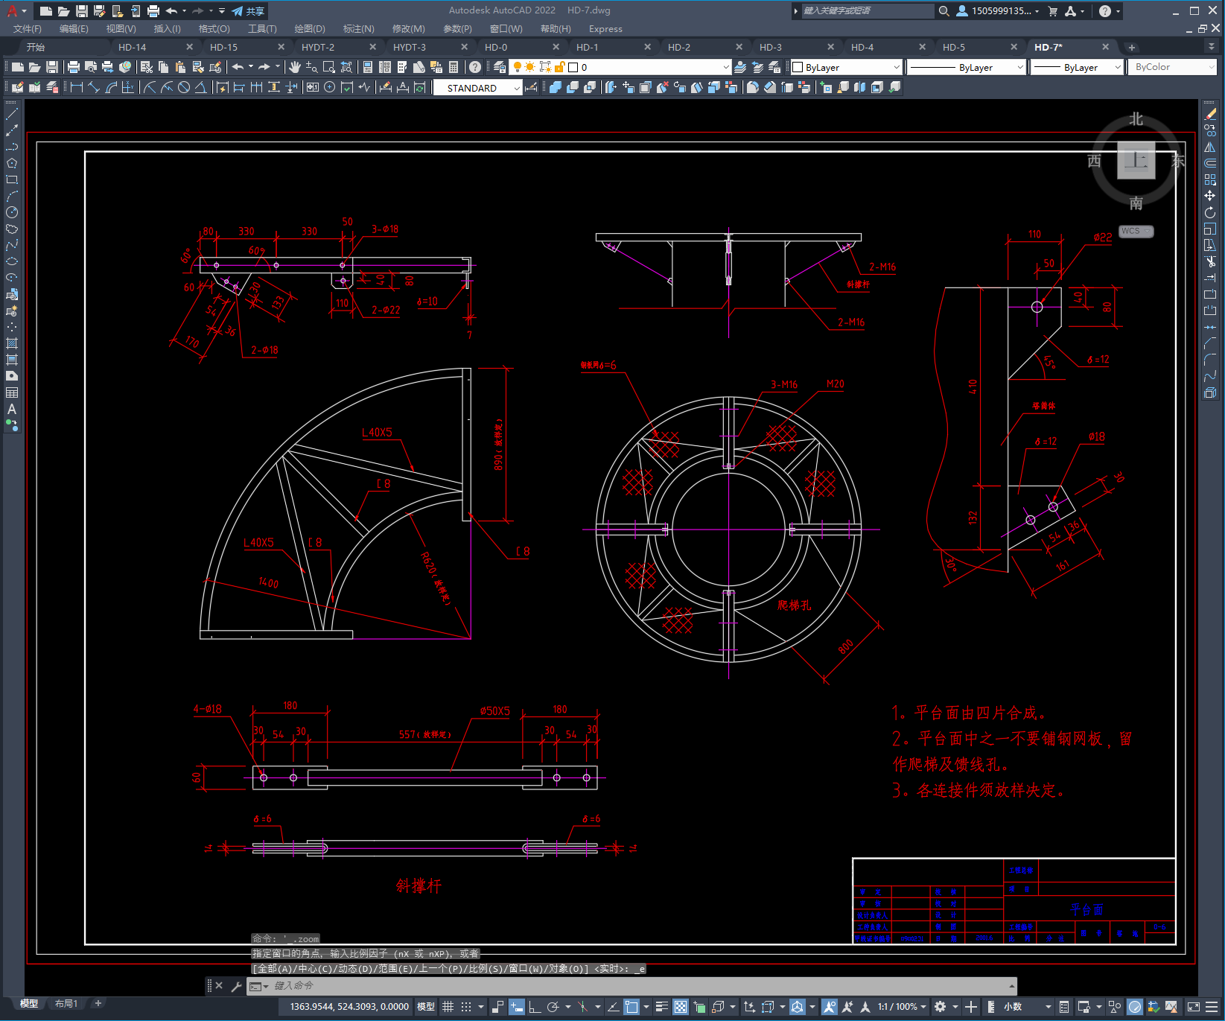Image resolution: width=1225 pixels, height=1021 pixels.
Task: Expand the quick access toolbar customize arrow
Action: tap(222, 11)
